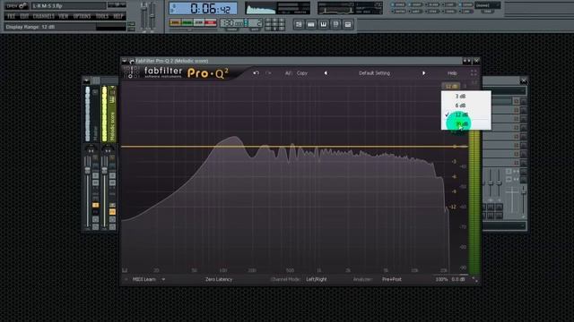Screen dimensions: 574x322
Task: Choose 6 dB display range
Action: 465,106
